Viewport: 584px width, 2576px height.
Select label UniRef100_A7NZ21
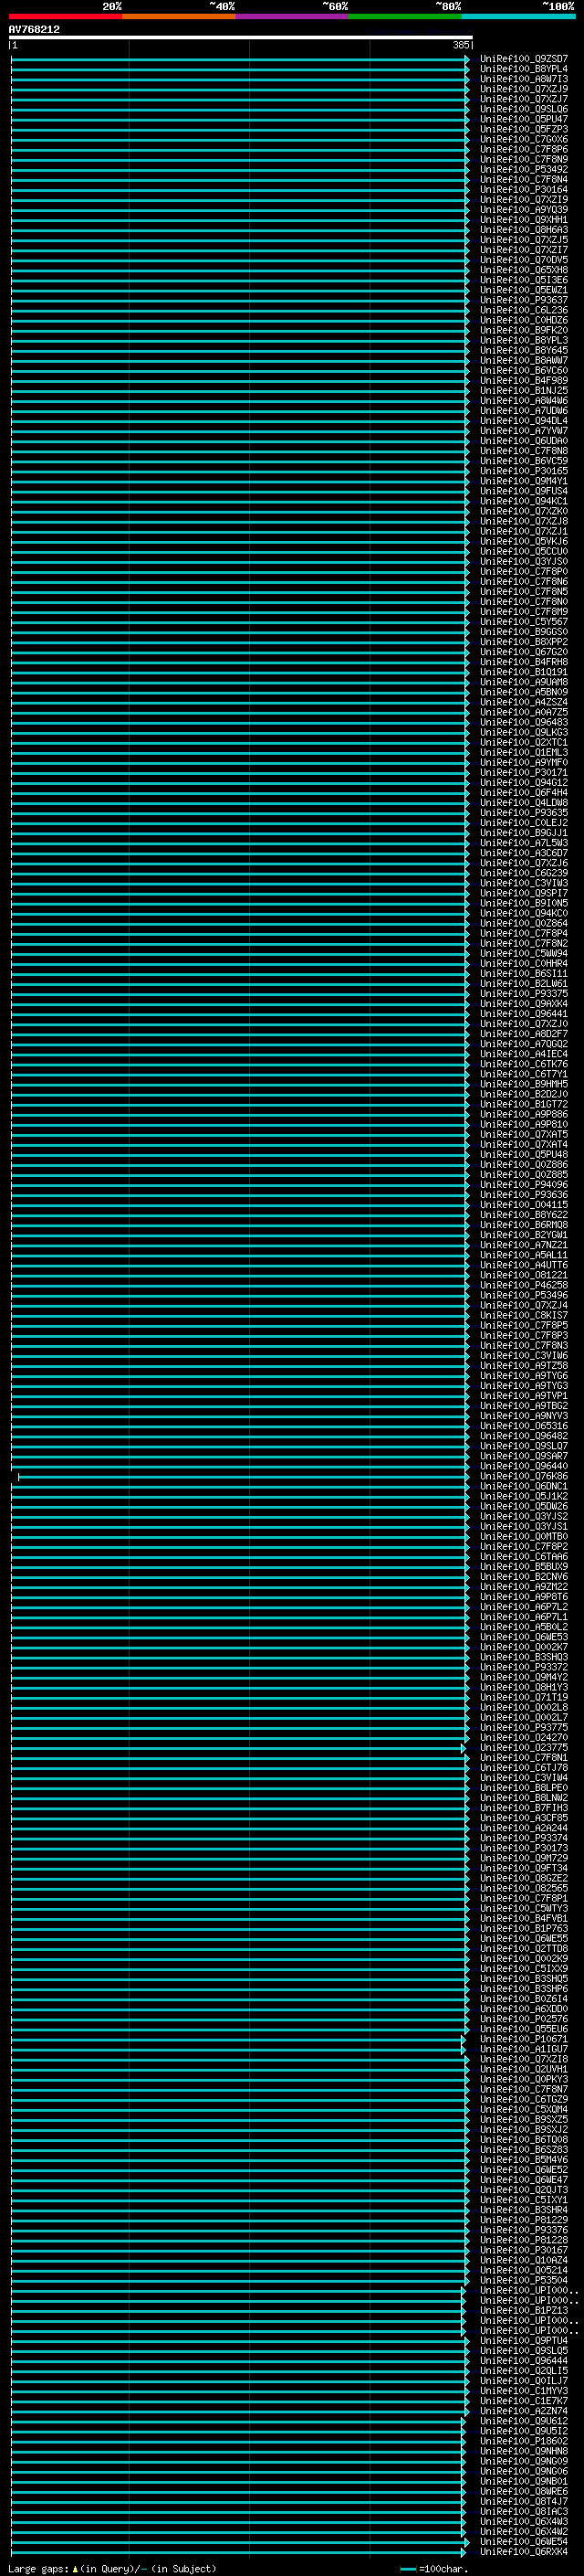(523, 1244)
